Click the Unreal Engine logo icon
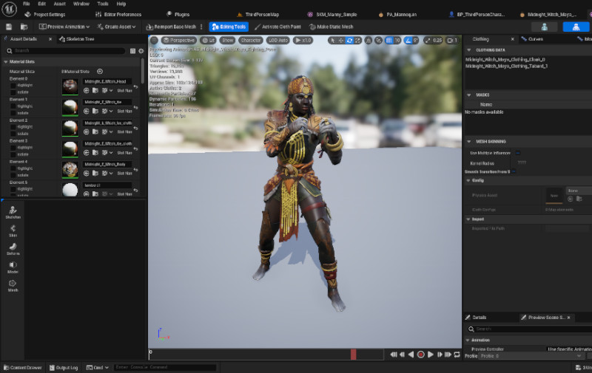 (9, 9)
